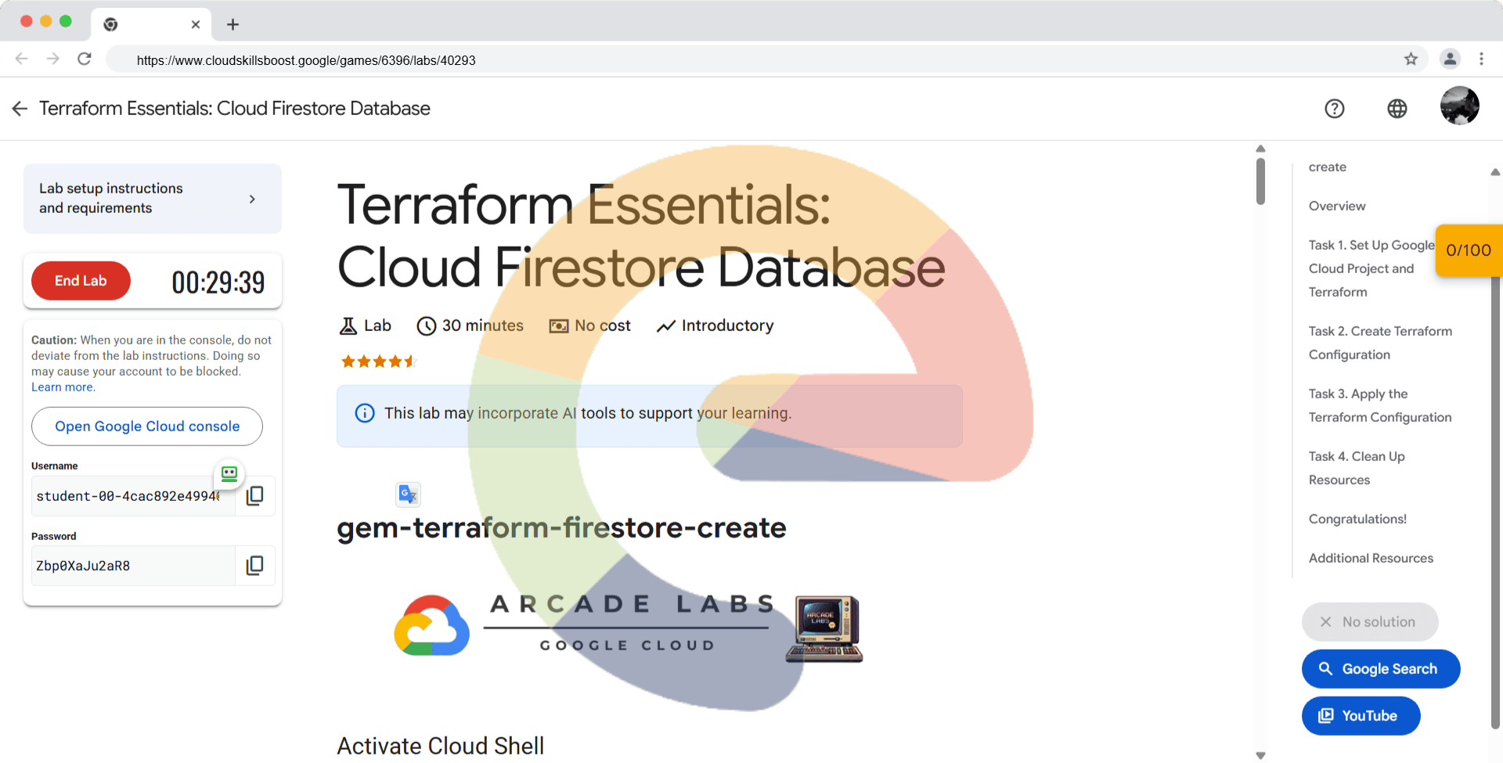This screenshot has height=763, width=1503.
Task: Click the Google Translate icon
Action: pos(408,494)
